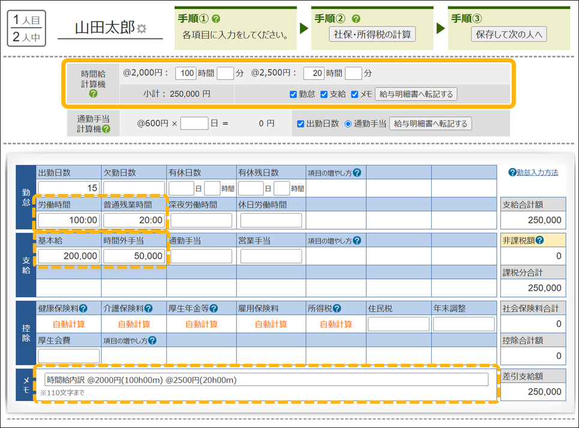Click the gear icon beside 山田太郎
This screenshot has height=428, width=579.
pyautogui.click(x=142, y=29)
